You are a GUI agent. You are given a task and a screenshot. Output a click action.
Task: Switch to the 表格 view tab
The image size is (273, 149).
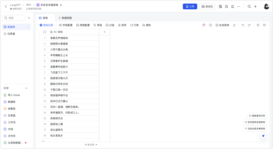[45, 18]
